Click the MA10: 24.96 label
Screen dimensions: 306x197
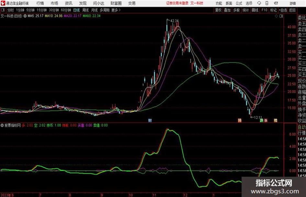pyautogui.click(x=53, y=16)
